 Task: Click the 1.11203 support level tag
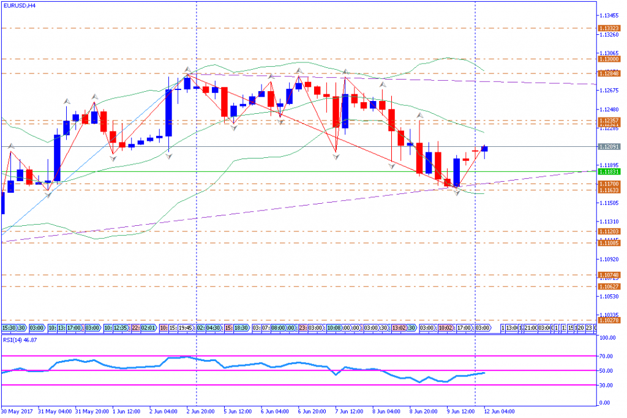609,231
